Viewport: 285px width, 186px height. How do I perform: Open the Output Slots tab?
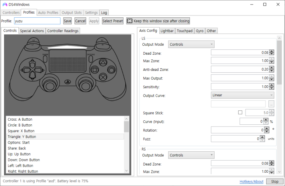pos(72,13)
